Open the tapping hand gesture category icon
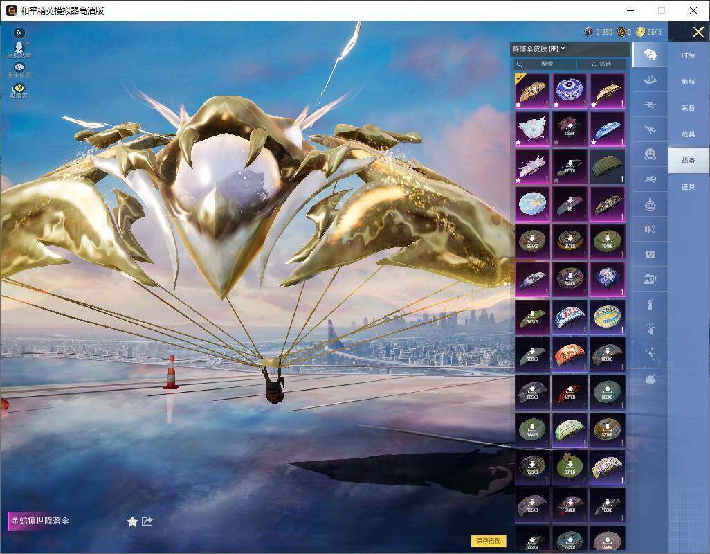The width and height of the screenshot is (710, 554). coord(650,329)
